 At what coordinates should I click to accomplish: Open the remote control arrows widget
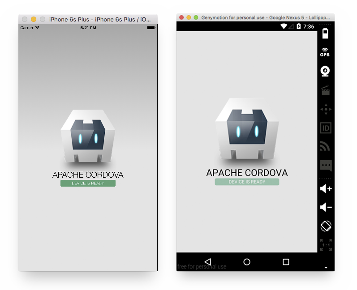[326, 109]
